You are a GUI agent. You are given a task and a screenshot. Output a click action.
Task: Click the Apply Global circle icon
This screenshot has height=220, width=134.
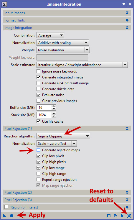click(x=12, y=216)
